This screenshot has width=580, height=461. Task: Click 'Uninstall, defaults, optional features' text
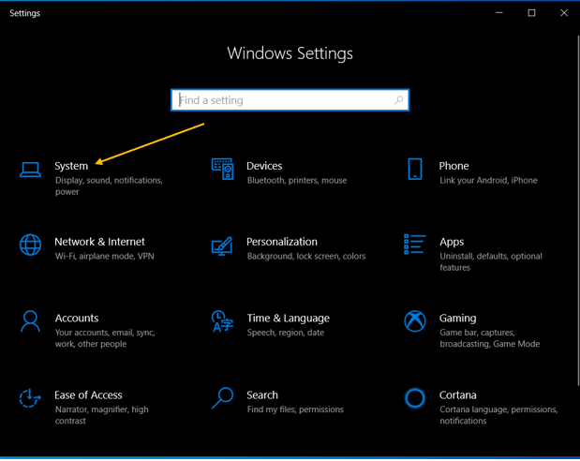[491, 262]
